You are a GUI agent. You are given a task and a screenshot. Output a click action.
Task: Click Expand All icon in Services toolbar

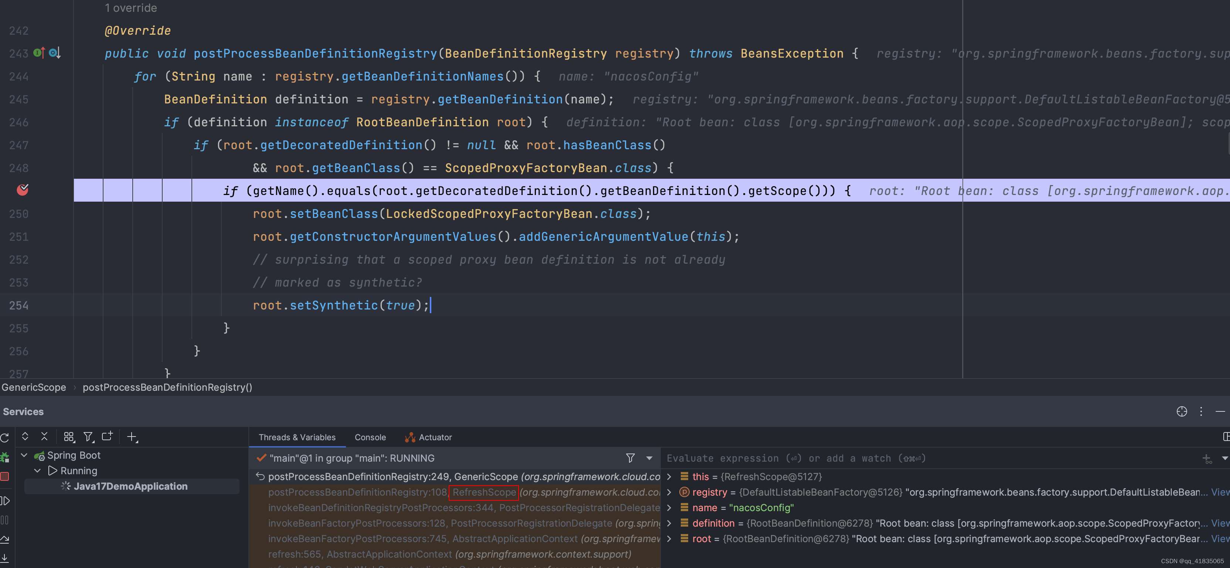pos(25,436)
